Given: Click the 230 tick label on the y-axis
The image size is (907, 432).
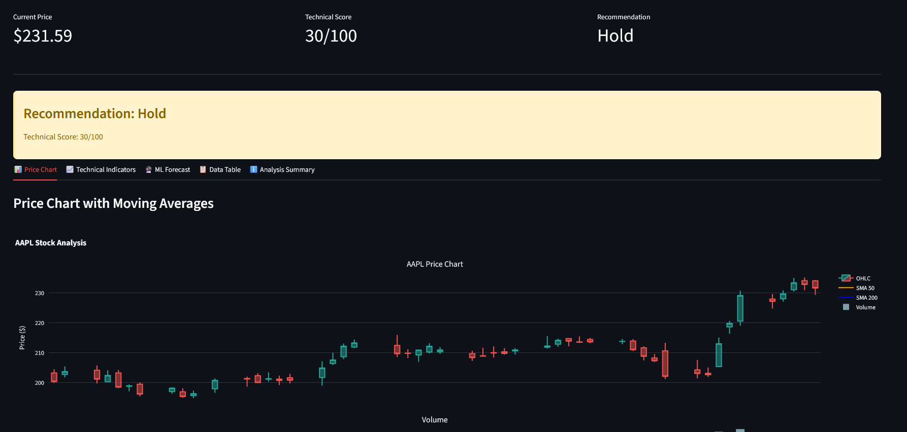Looking at the screenshot, I should pyautogui.click(x=39, y=293).
